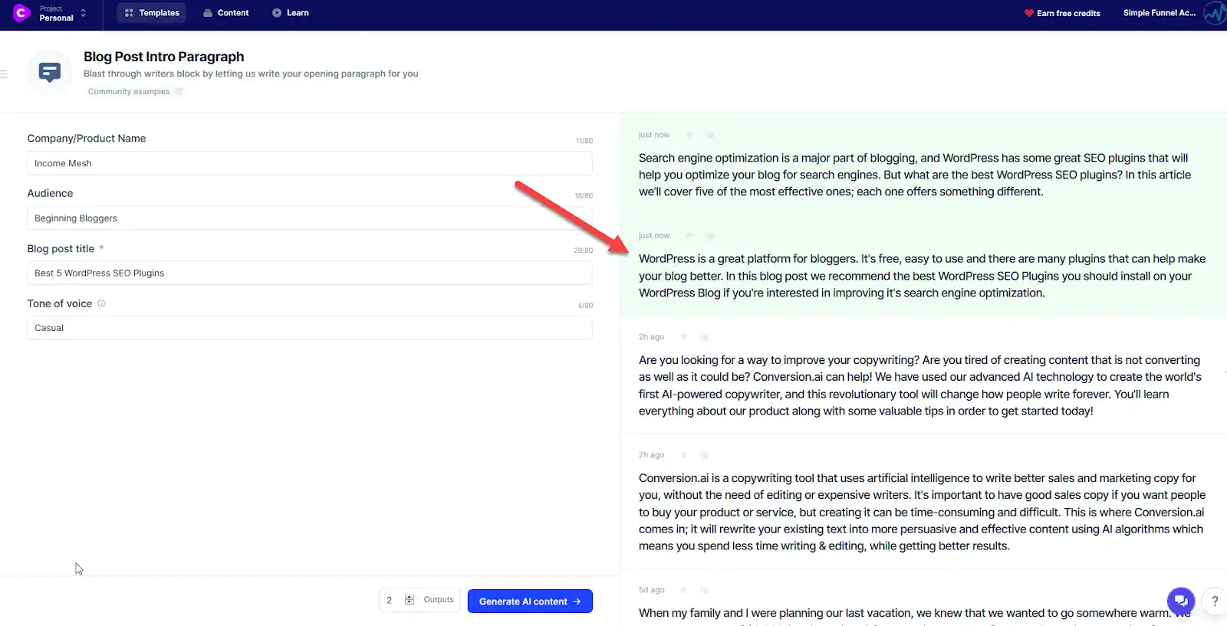Select the 'Are you looking for a way' paragraph
The height and width of the screenshot is (626, 1227).
[920, 385]
